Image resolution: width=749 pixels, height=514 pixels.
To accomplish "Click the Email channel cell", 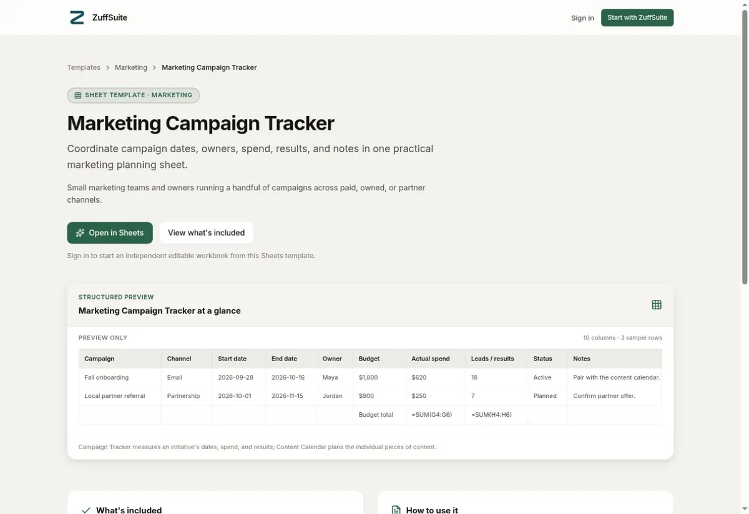I will pos(187,377).
